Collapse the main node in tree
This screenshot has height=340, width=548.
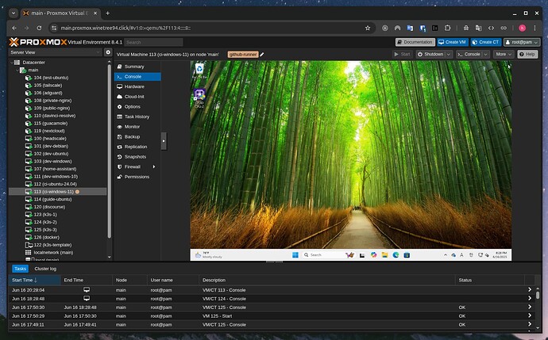point(17,70)
